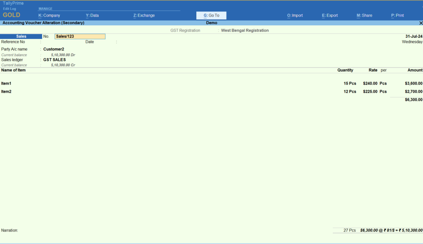423x244 pixels.
Task: Close the Accounting Voucher Alteration screen
Action: pyautogui.click(x=421, y=23)
